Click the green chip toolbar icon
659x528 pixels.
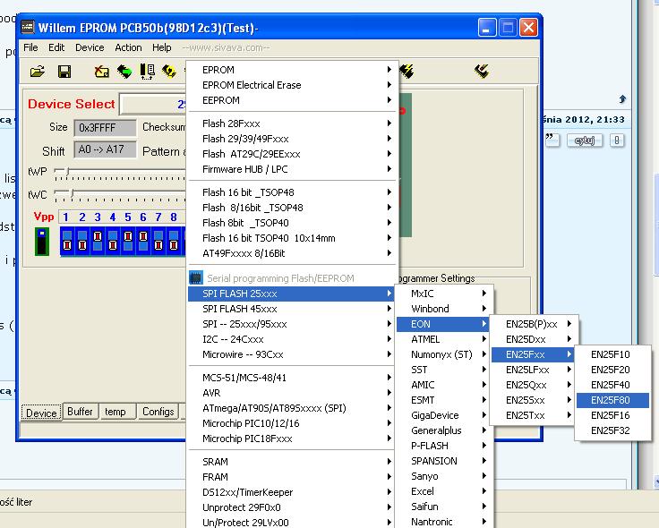(124, 72)
